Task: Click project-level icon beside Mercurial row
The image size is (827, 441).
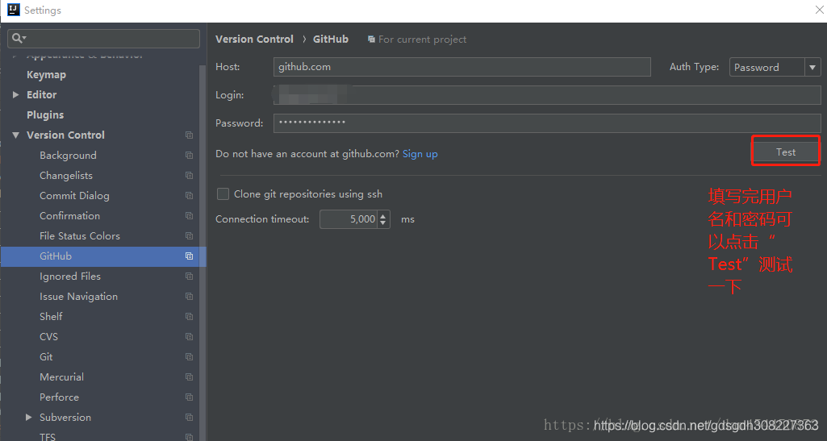Action: [x=189, y=377]
